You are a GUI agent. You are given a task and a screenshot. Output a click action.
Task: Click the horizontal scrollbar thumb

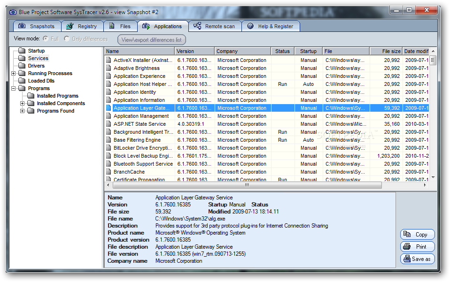247,185
